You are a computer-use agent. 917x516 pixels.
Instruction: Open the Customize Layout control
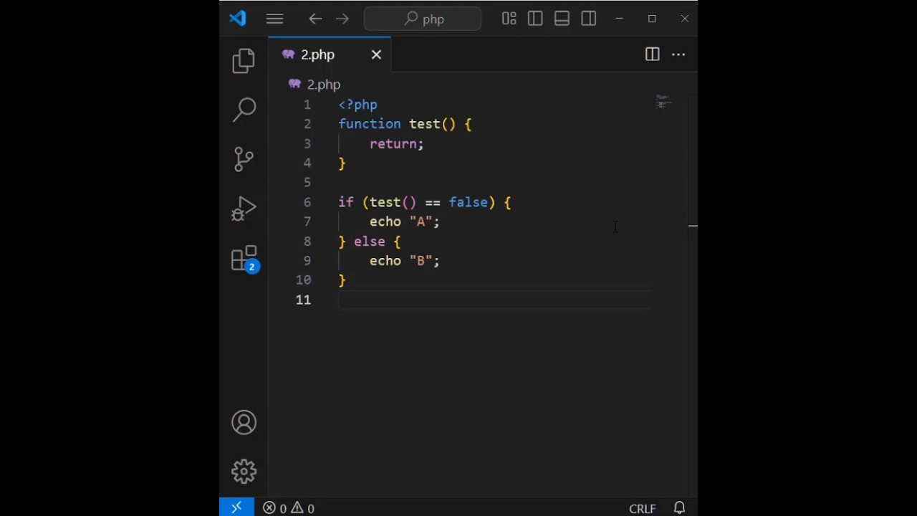[x=509, y=19]
